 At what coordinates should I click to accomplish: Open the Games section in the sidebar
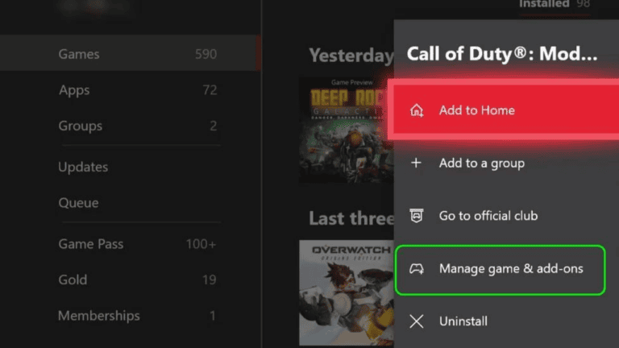tap(130, 53)
